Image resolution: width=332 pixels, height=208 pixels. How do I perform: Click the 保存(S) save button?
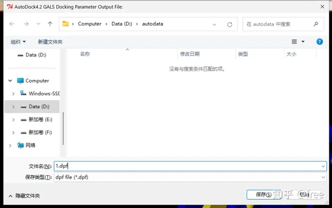tap(263, 195)
